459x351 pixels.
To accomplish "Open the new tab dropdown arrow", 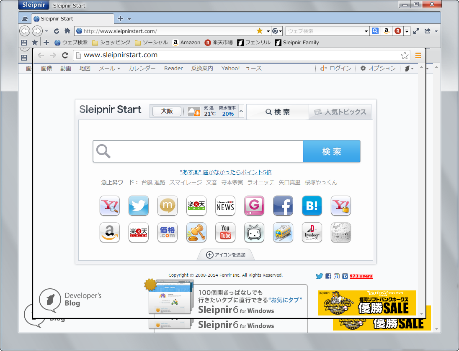I will 129,19.
